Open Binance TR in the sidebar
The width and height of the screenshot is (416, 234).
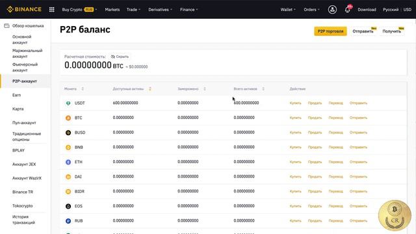coord(23,192)
